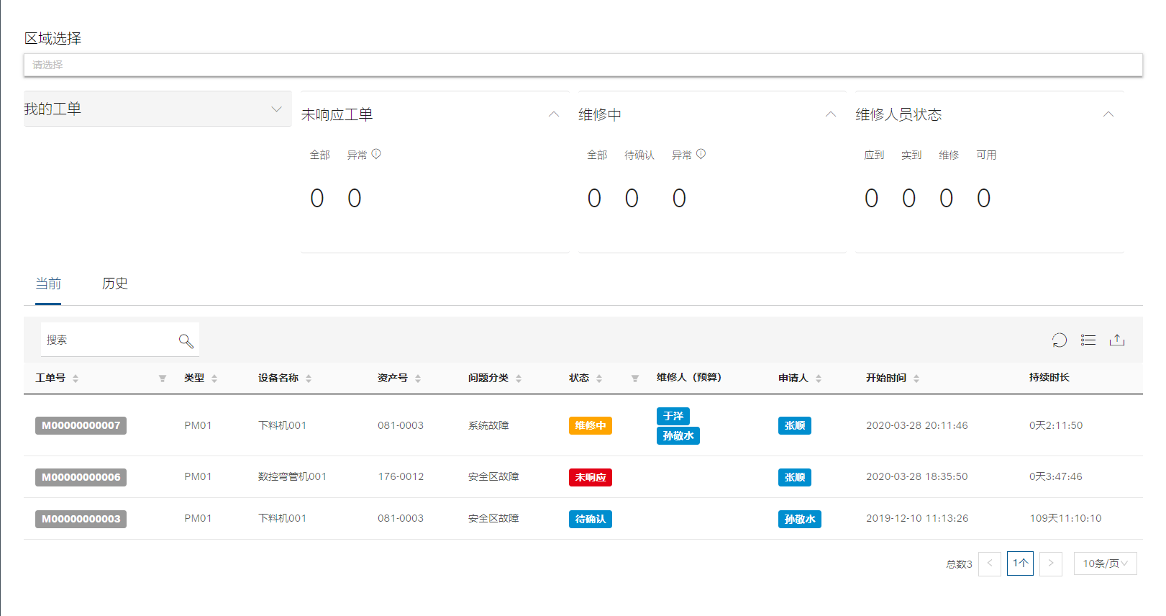Image resolution: width=1166 pixels, height=616 pixels.
Task: Click the repairer tag 于洋
Action: 673,416
